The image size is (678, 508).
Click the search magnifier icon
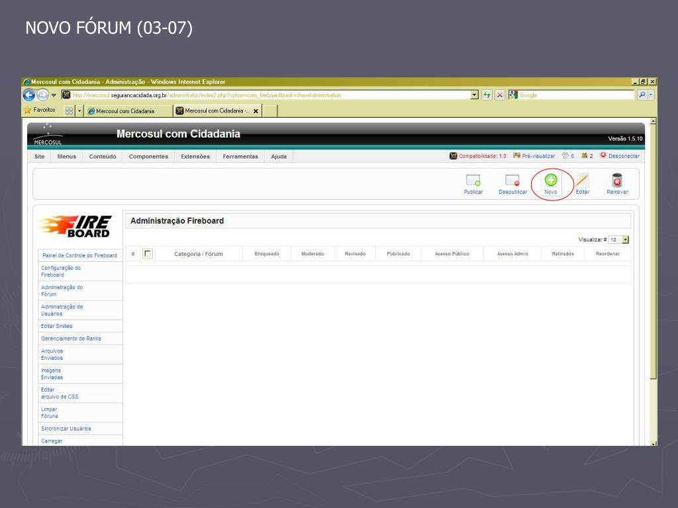[642, 95]
